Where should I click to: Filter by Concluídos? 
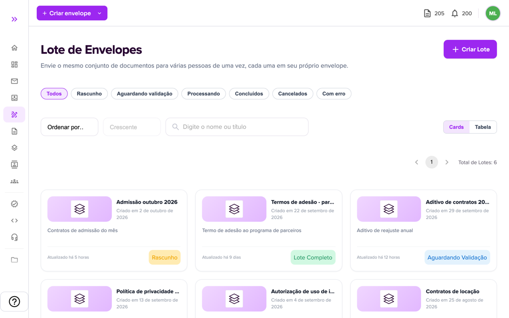tap(249, 93)
